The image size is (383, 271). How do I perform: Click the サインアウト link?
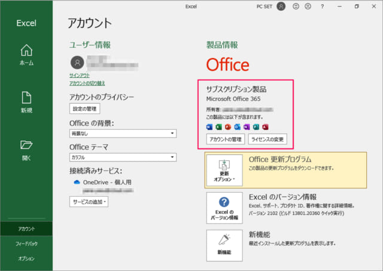(81, 75)
